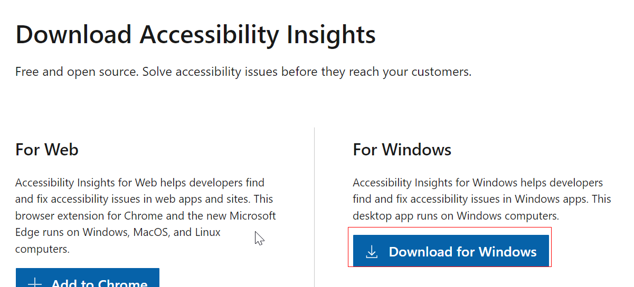Click the download arrow icon
The width and height of the screenshot is (634, 287).
pos(372,252)
